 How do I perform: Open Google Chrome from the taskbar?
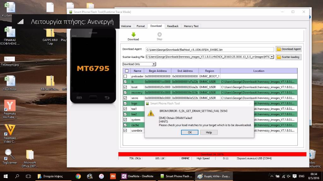point(78,176)
